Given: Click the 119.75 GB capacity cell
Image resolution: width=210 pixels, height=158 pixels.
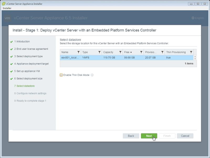Looking at the screenshot, I should (x=109, y=57).
